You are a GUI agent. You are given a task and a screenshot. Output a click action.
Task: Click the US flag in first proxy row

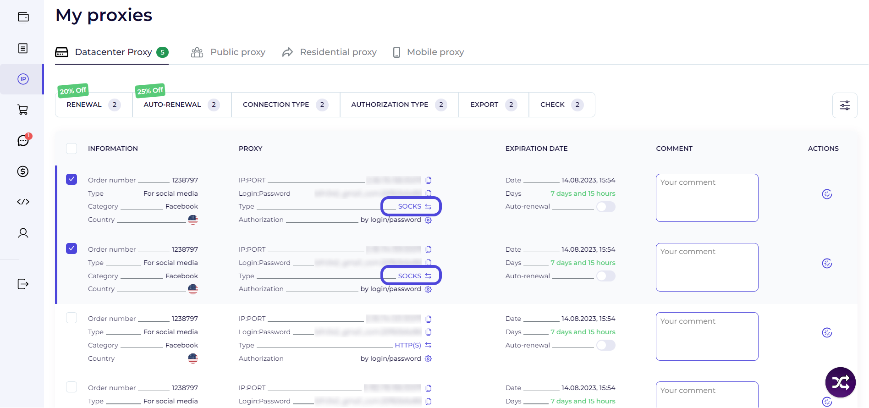(x=193, y=220)
